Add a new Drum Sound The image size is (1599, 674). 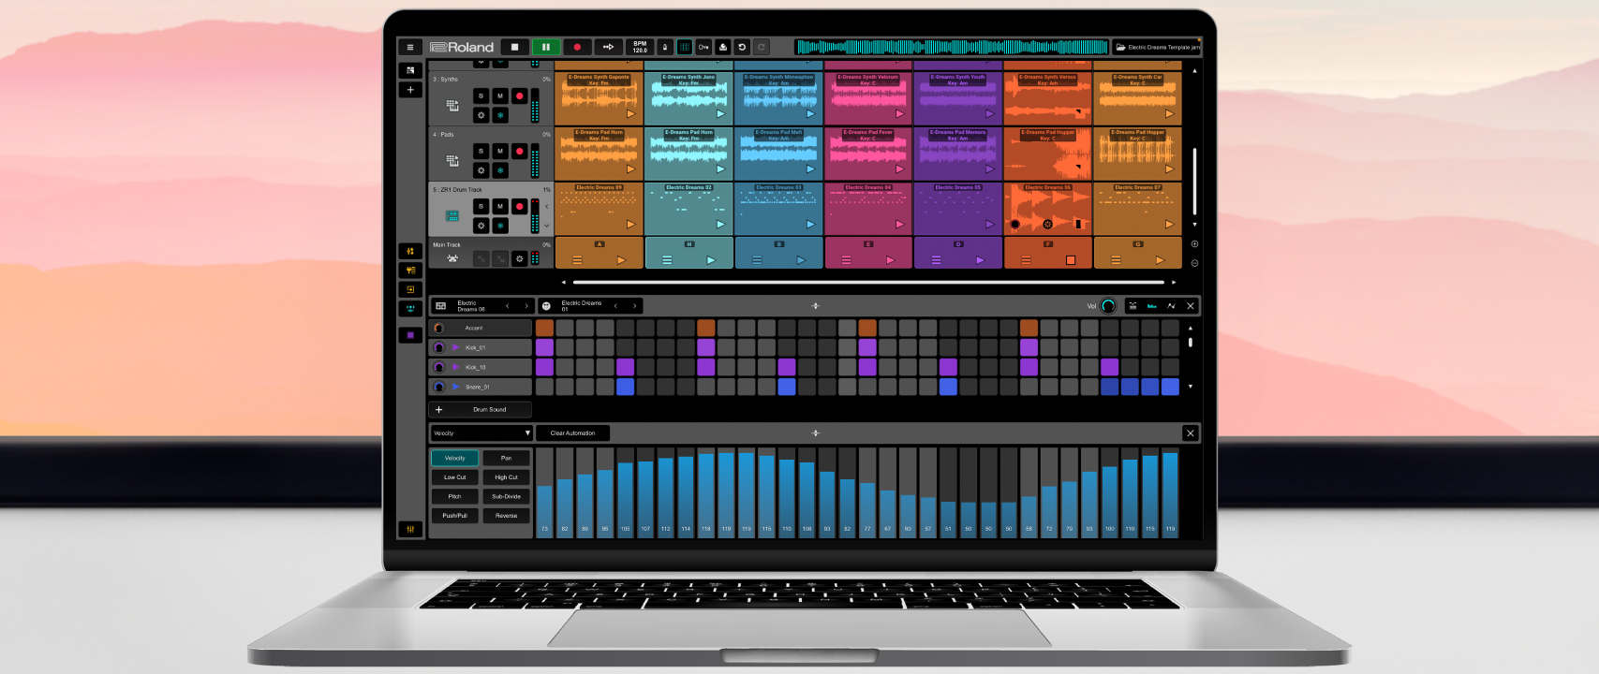480,409
